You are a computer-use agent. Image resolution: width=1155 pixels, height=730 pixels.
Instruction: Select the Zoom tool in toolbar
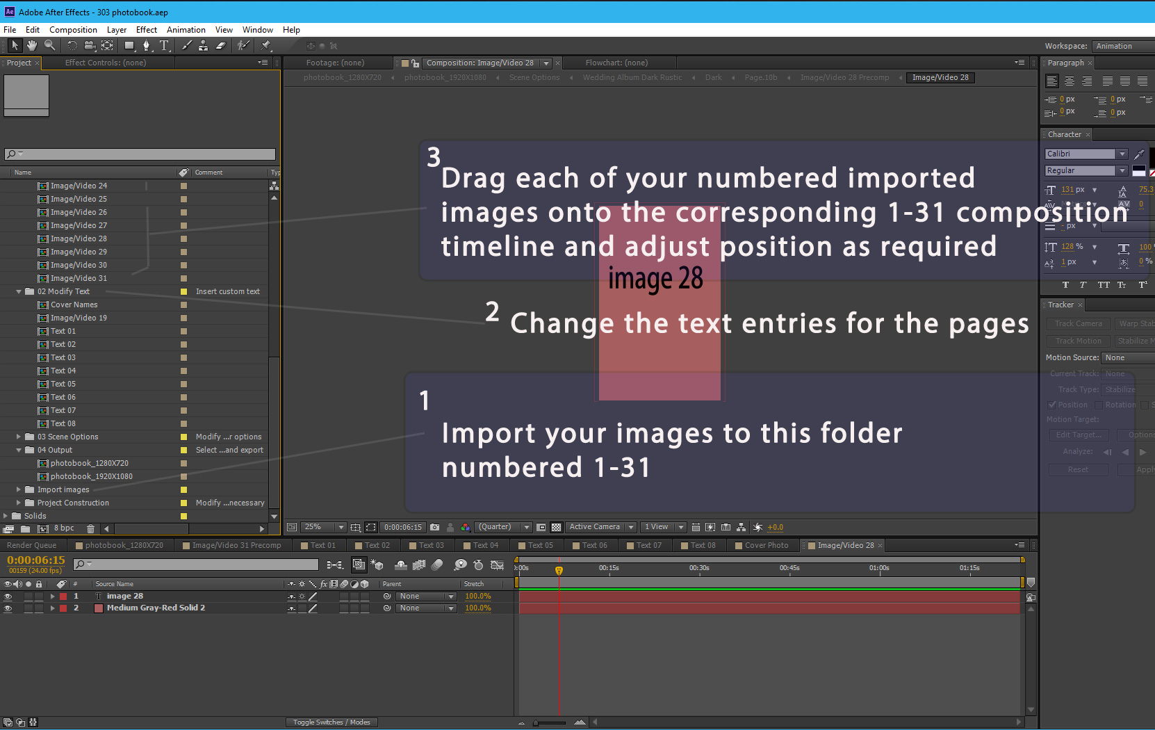point(50,46)
